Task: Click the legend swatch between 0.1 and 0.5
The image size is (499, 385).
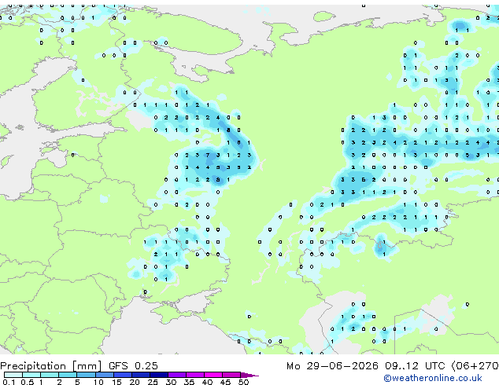Action: tap(13, 375)
